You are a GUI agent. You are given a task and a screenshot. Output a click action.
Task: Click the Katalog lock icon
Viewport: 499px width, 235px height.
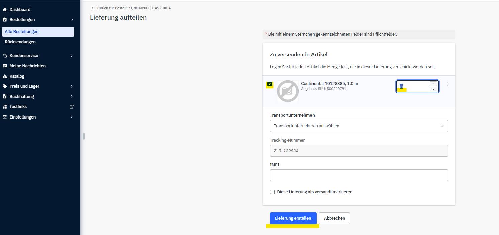[5, 76]
